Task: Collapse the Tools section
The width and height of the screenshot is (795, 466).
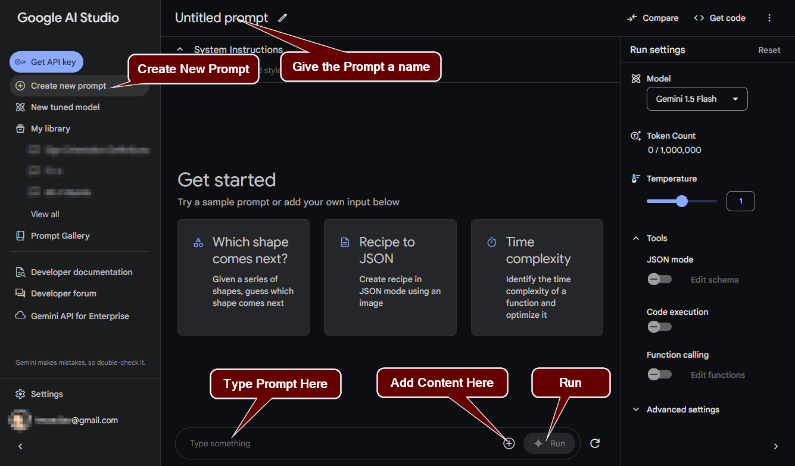Action: point(636,238)
